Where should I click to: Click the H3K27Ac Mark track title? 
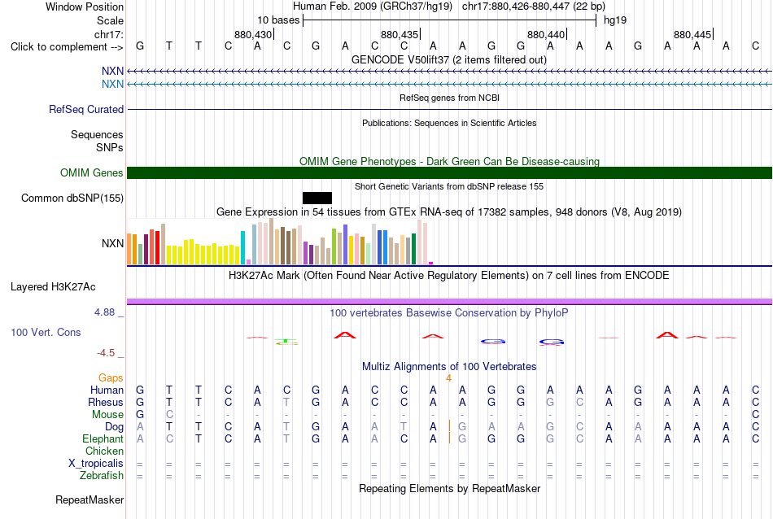pos(449,275)
